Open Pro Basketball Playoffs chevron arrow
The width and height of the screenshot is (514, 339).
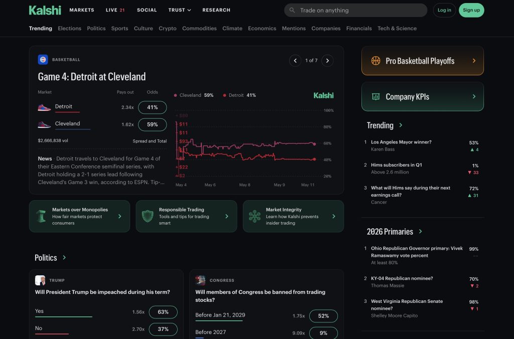[x=474, y=61]
